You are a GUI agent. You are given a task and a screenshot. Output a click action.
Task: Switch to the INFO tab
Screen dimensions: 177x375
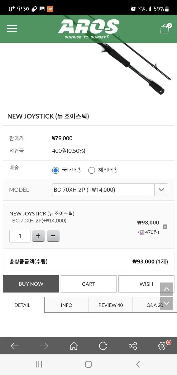tap(66, 305)
